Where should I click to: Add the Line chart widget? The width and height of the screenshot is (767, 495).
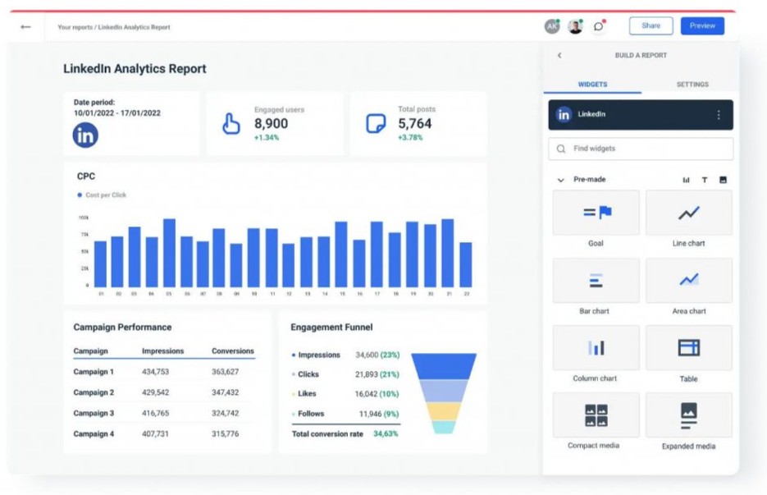coord(688,213)
